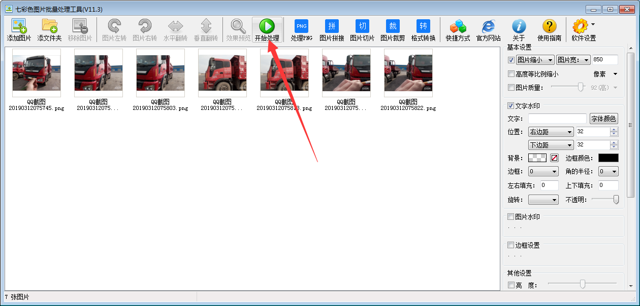
Task: Start processing with 开始处理 button
Action: click(267, 30)
